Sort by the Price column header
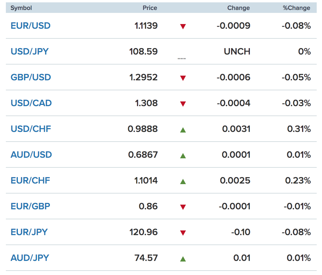The height and width of the screenshot is (275, 322). point(150,8)
